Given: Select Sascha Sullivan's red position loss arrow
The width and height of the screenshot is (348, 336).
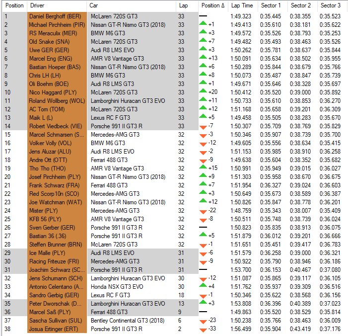Looking at the screenshot, I should [x=203, y=321].
